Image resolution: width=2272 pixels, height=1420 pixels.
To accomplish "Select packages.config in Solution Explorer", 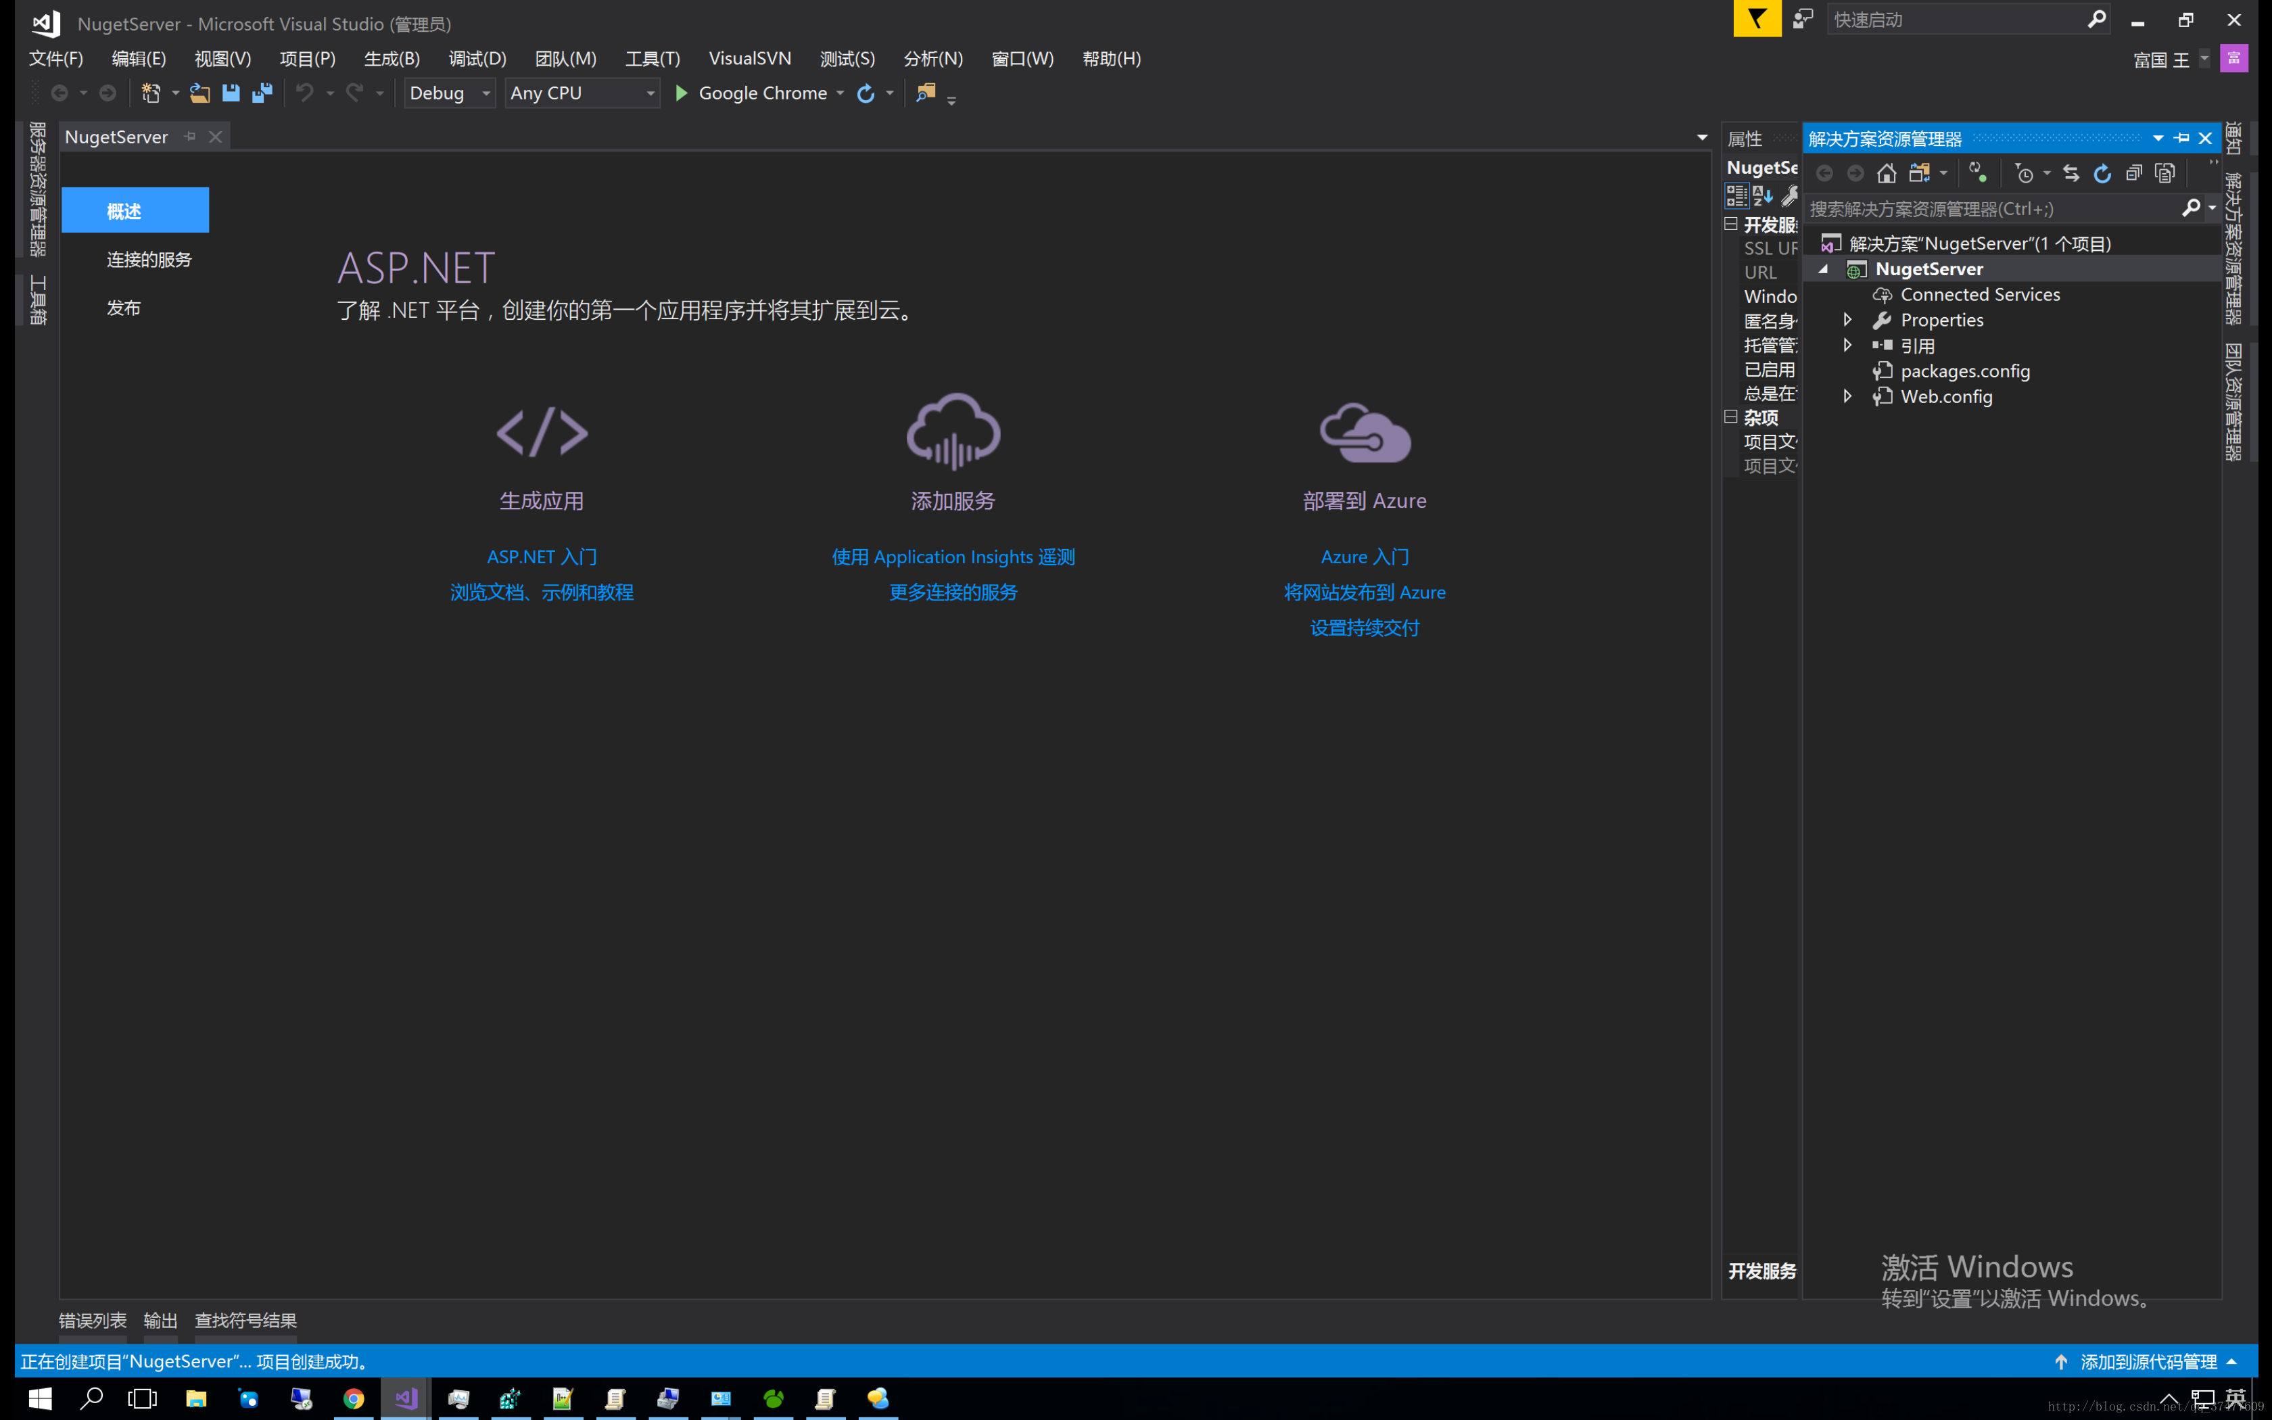I will click(1964, 371).
